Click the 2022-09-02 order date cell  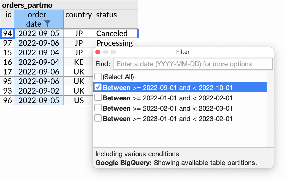tap(39, 91)
